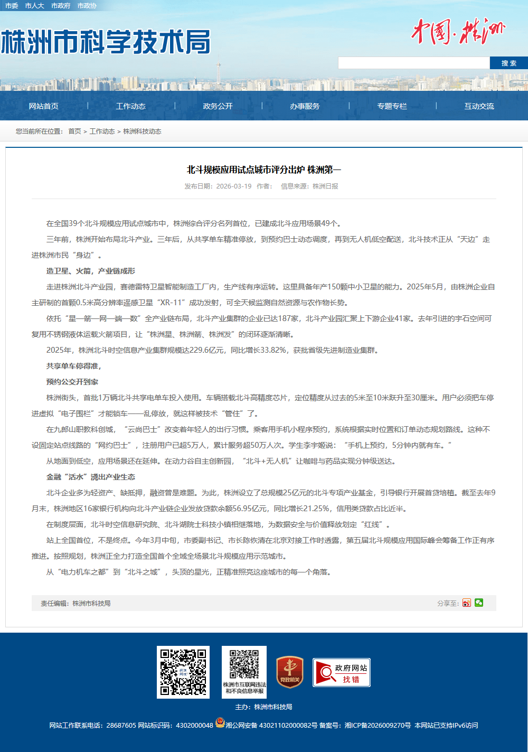
Task: Open the 网站首页 navigation tab
Action: 44,106
